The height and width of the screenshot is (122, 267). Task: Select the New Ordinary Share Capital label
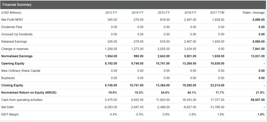coord(21,70)
